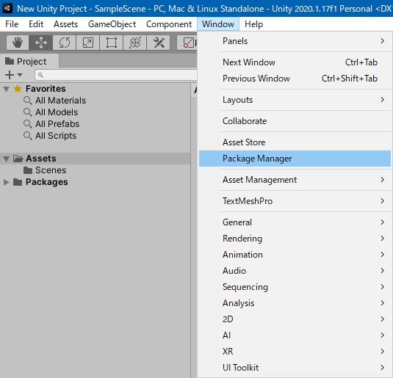Expand the Sequencing submenu
Viewport: 393px width, 378px height.
click(295, 287)
